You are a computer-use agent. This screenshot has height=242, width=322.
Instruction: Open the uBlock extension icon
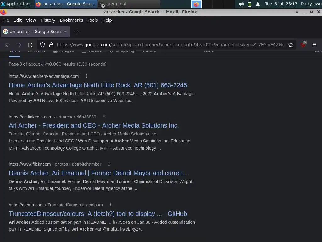coord(303,44)
